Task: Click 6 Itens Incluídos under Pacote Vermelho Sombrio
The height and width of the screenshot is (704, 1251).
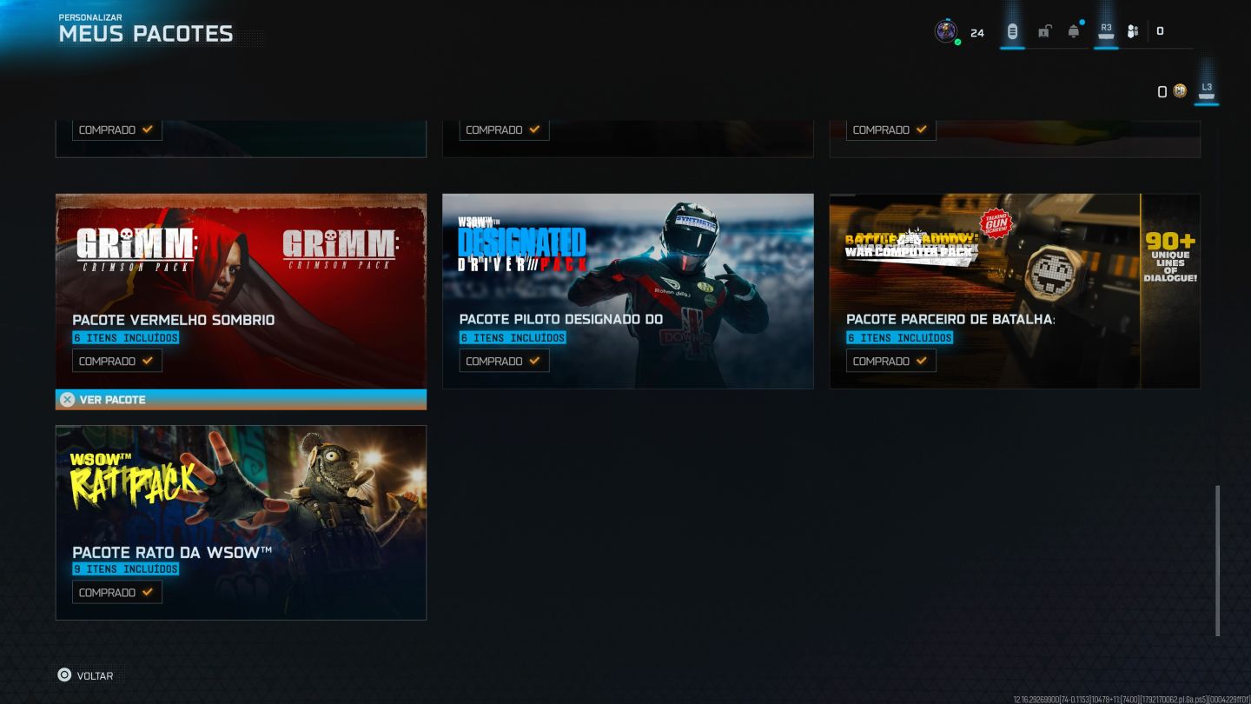Action: [x=126, y=338]
